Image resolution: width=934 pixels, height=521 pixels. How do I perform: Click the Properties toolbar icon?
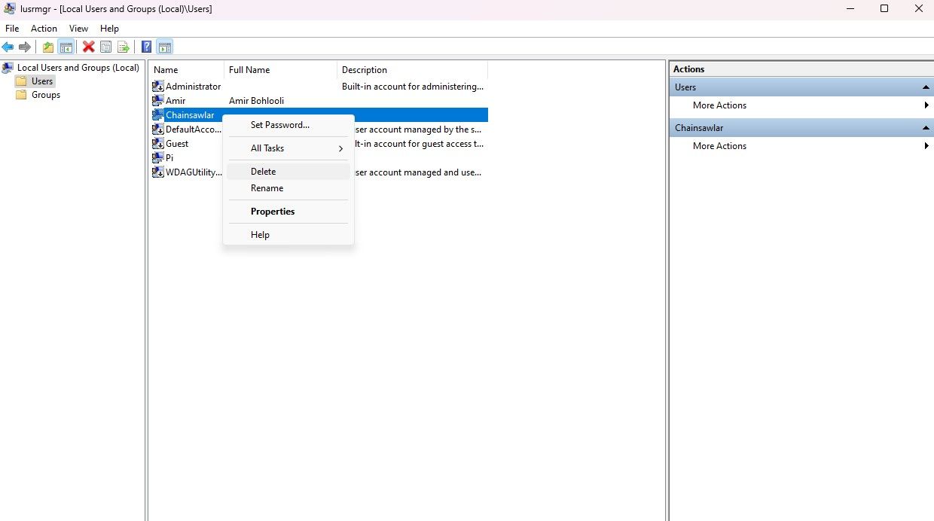point(105,47)
